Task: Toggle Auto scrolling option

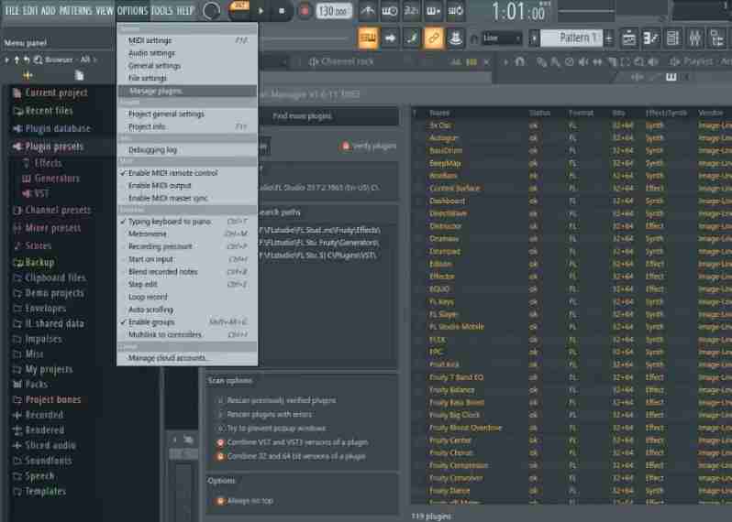Action: pos(187,310)
